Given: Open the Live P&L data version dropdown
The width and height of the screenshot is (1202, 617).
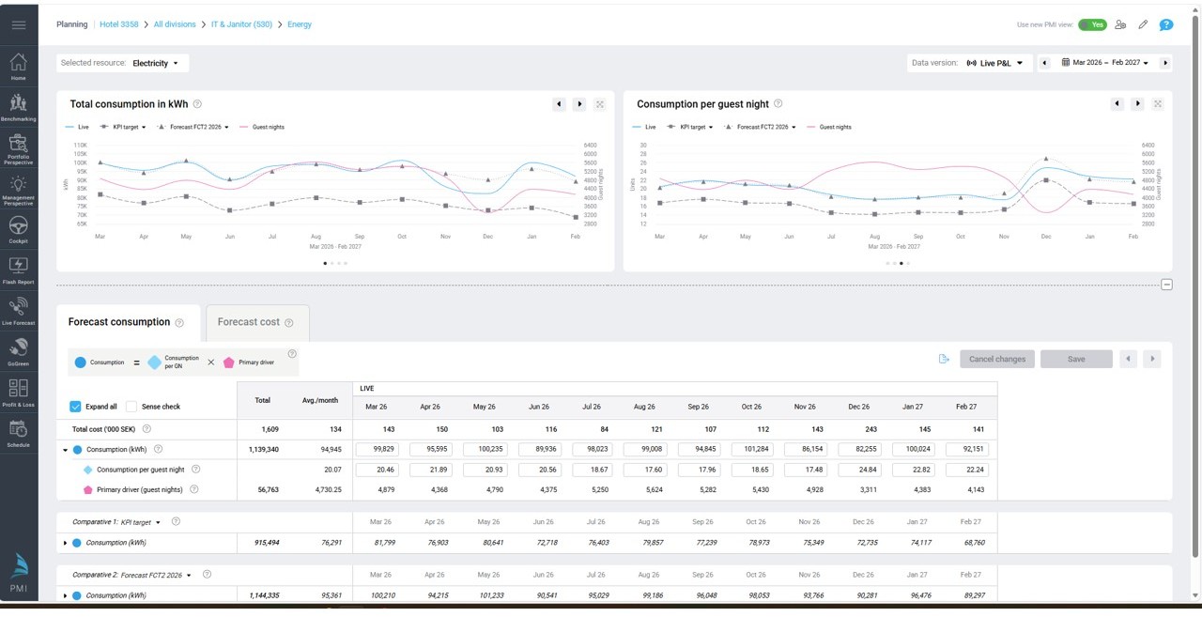Looking at the screenshot, I should click(x=999, y=63).
